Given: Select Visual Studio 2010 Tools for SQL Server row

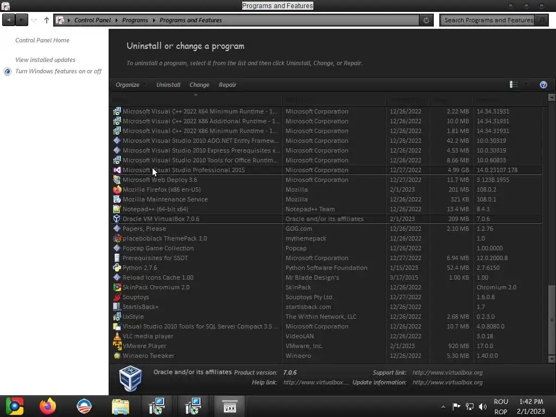Looking at the screenshot, I should 327,326.
